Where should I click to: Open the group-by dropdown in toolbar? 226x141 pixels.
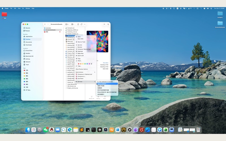point(73,24)
